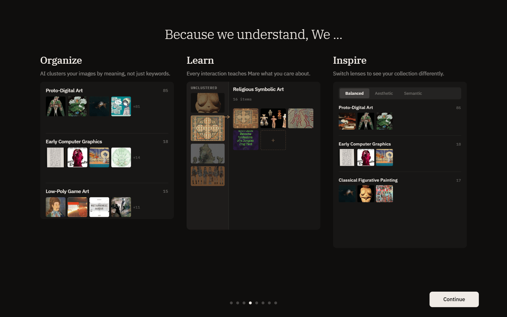Click the 17 count beside Classical Figurative Painting

pyautogui.click(x=458, y=180)
